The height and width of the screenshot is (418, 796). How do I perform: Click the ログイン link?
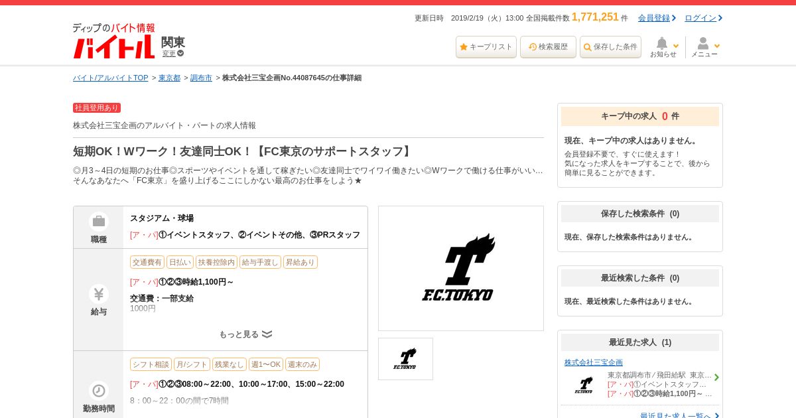703,18
